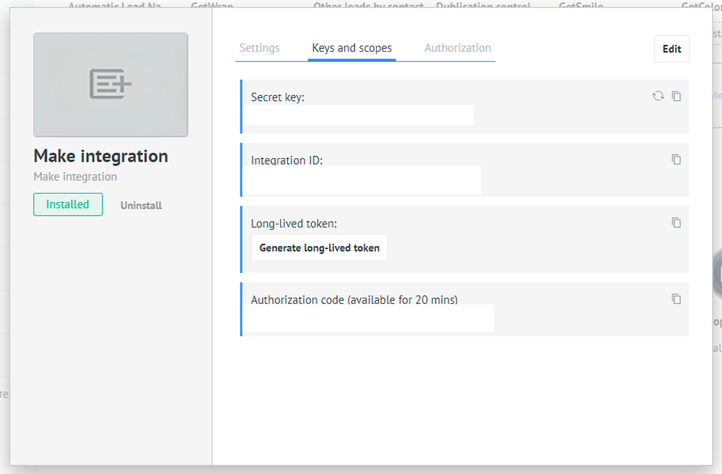Copy the Secret key to clipboard

pos(676,96)
